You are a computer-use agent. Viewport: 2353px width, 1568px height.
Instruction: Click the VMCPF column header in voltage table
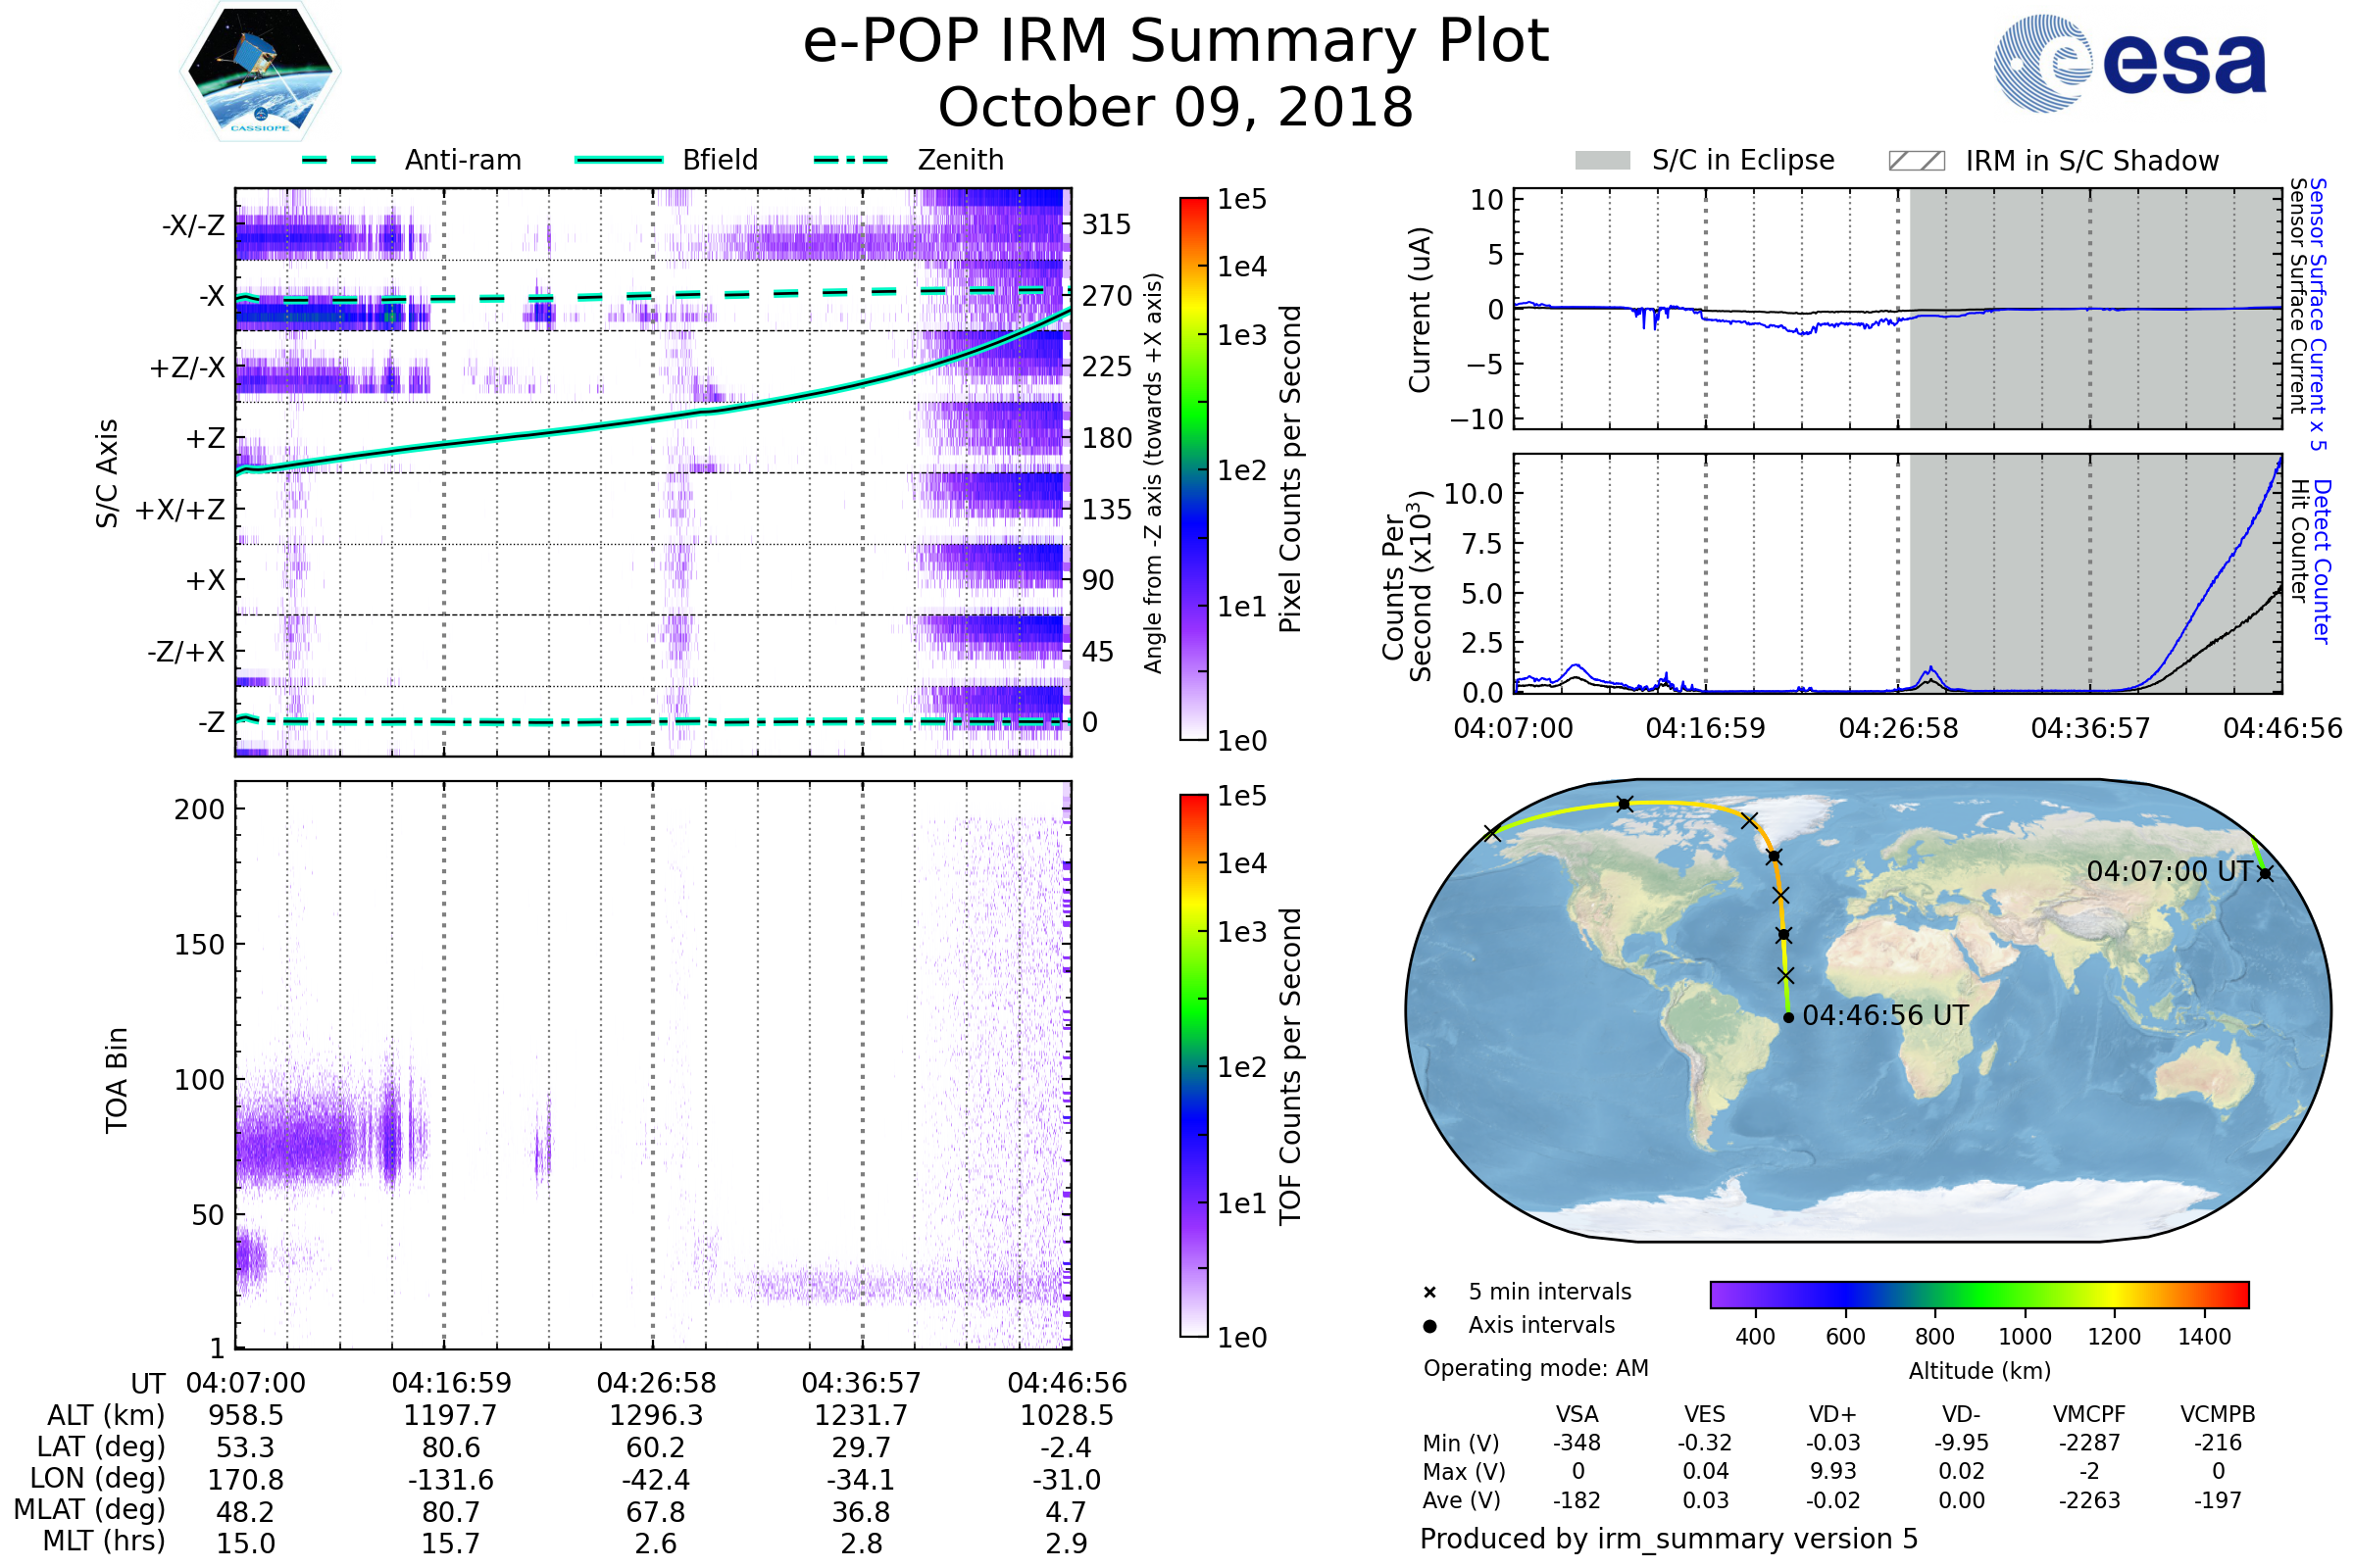2089,1415
